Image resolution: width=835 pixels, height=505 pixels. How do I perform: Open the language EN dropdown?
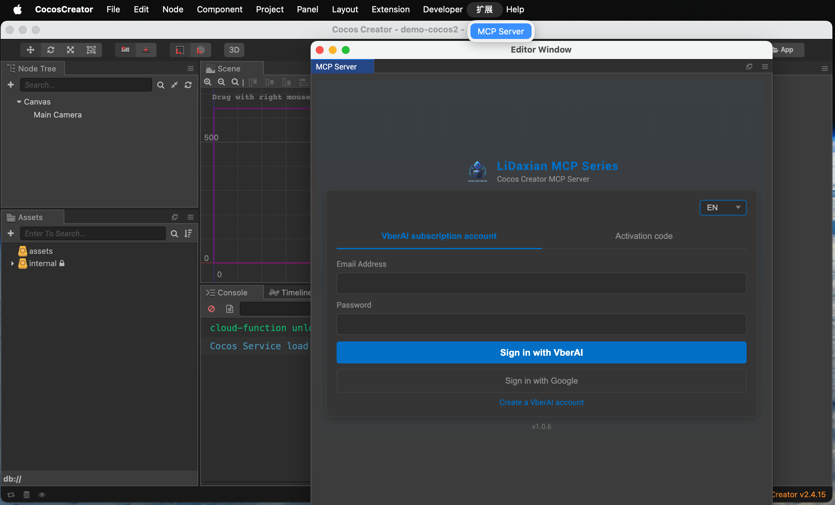(x=723, y=207)
